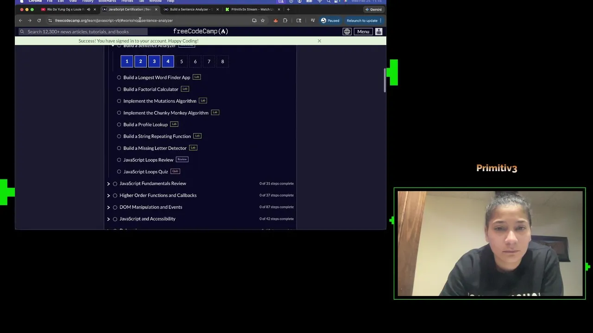
Task: Dismiss the signed-in success banner
Action: click(319, 41)
